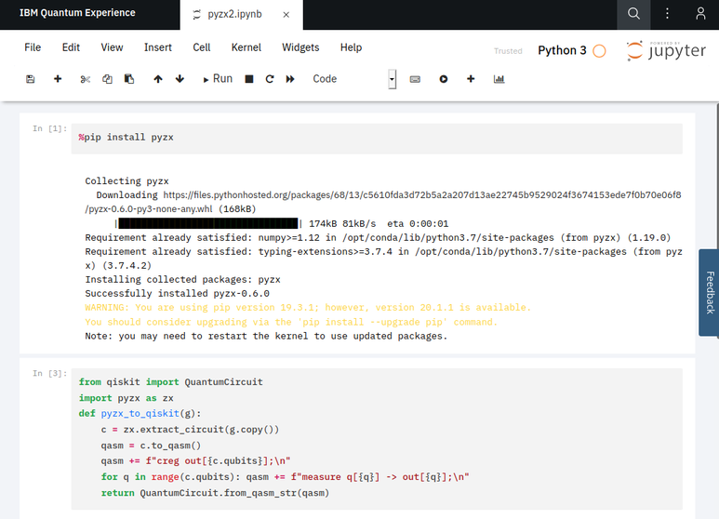This screenshot has width=719, height=519.
Task: Click the Jupyter logo
Action: click(x=666, y=50)
